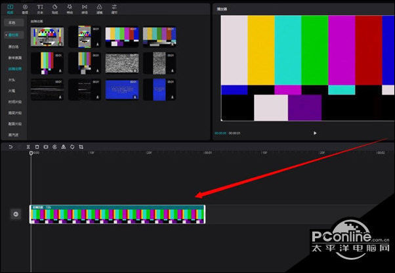Choose the 配音片段 category
Screen dimensions: 395x273
tap(15, 124)
